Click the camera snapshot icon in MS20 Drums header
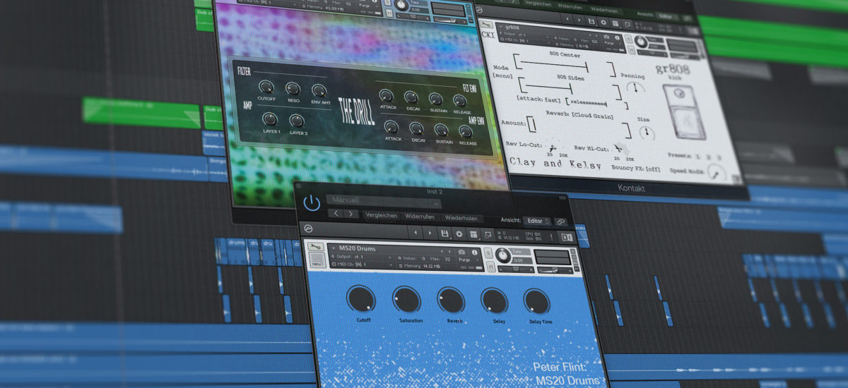 [461, 252]
